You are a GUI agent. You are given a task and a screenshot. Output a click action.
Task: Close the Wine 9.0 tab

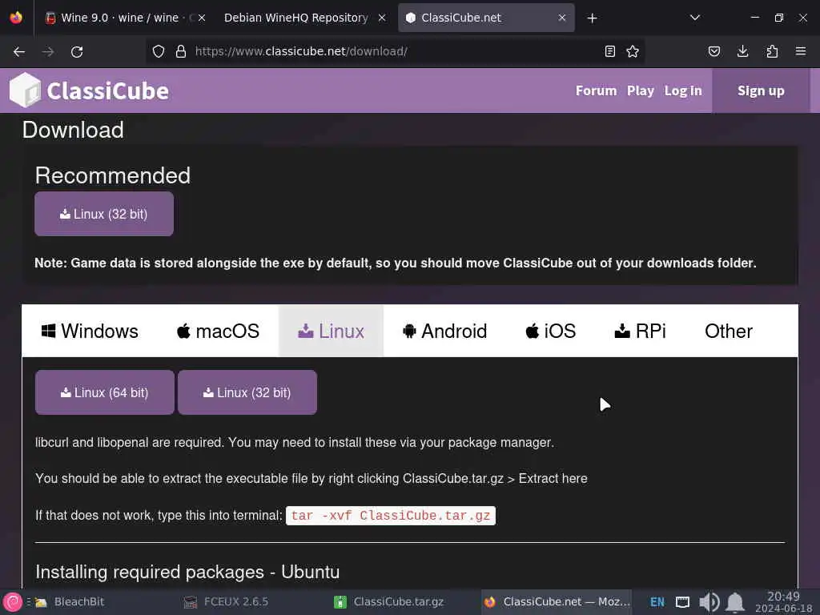[x=202, y=18]
